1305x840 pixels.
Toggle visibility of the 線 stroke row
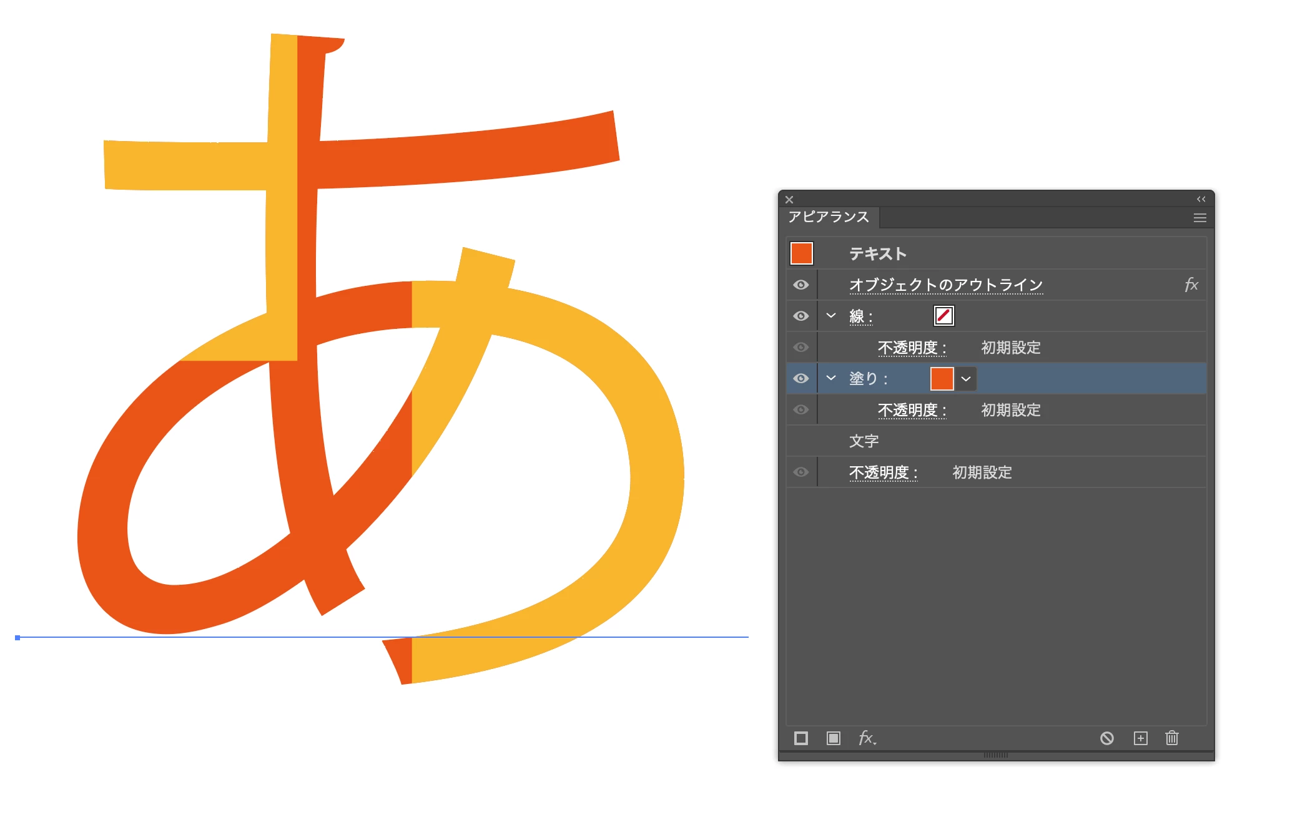tap(801, 316)
